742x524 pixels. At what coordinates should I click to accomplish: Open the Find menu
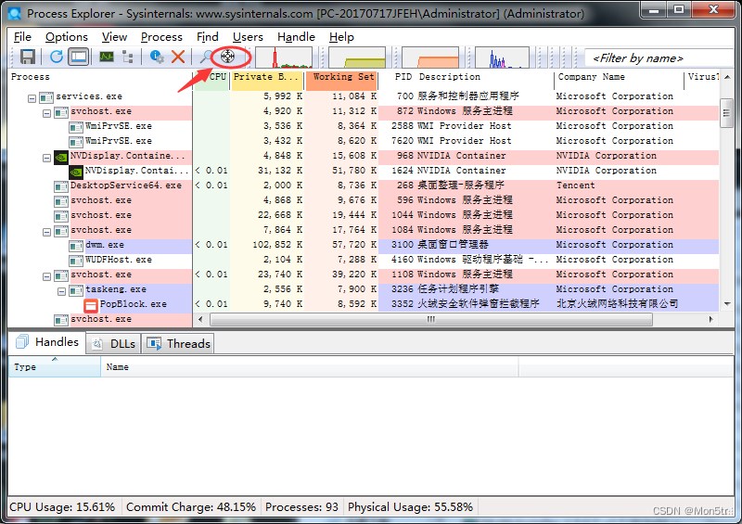pos(207,37)
